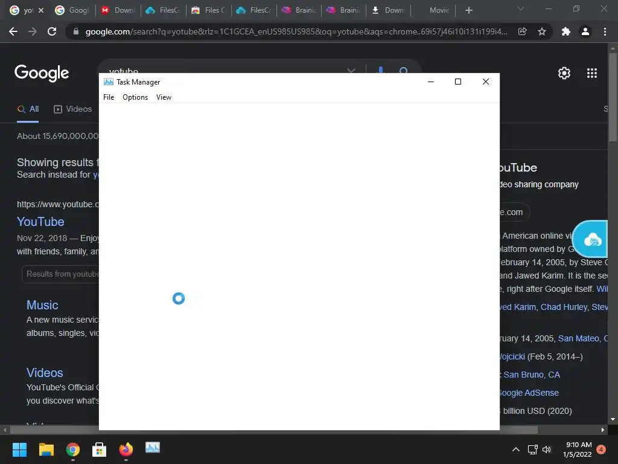Open Firefox from the taskbar
Image resolution: width=618 pixels, height=464 pixels.
[126, 449]
